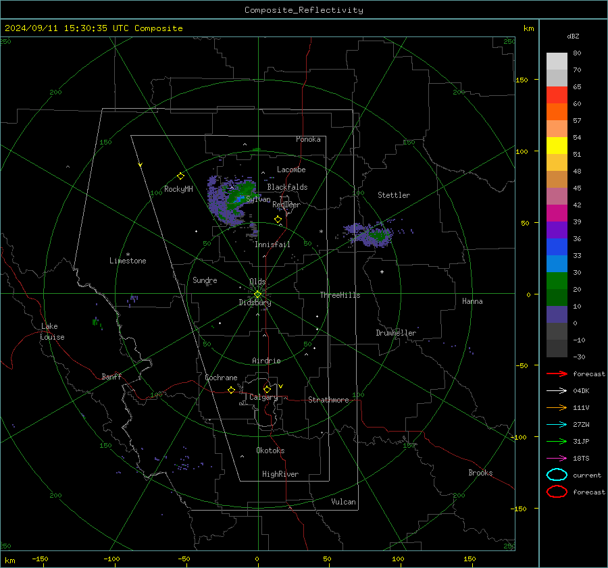Click the Airdrie city label
This screenshot has width=608, height=568.
[266, 361]
